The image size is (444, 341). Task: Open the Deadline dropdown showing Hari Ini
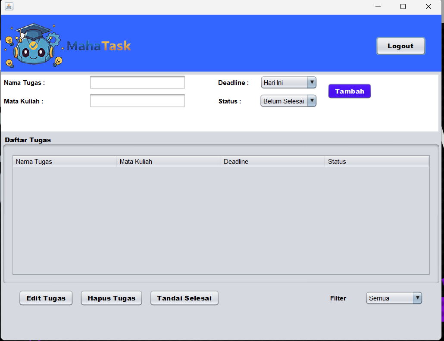288,83
